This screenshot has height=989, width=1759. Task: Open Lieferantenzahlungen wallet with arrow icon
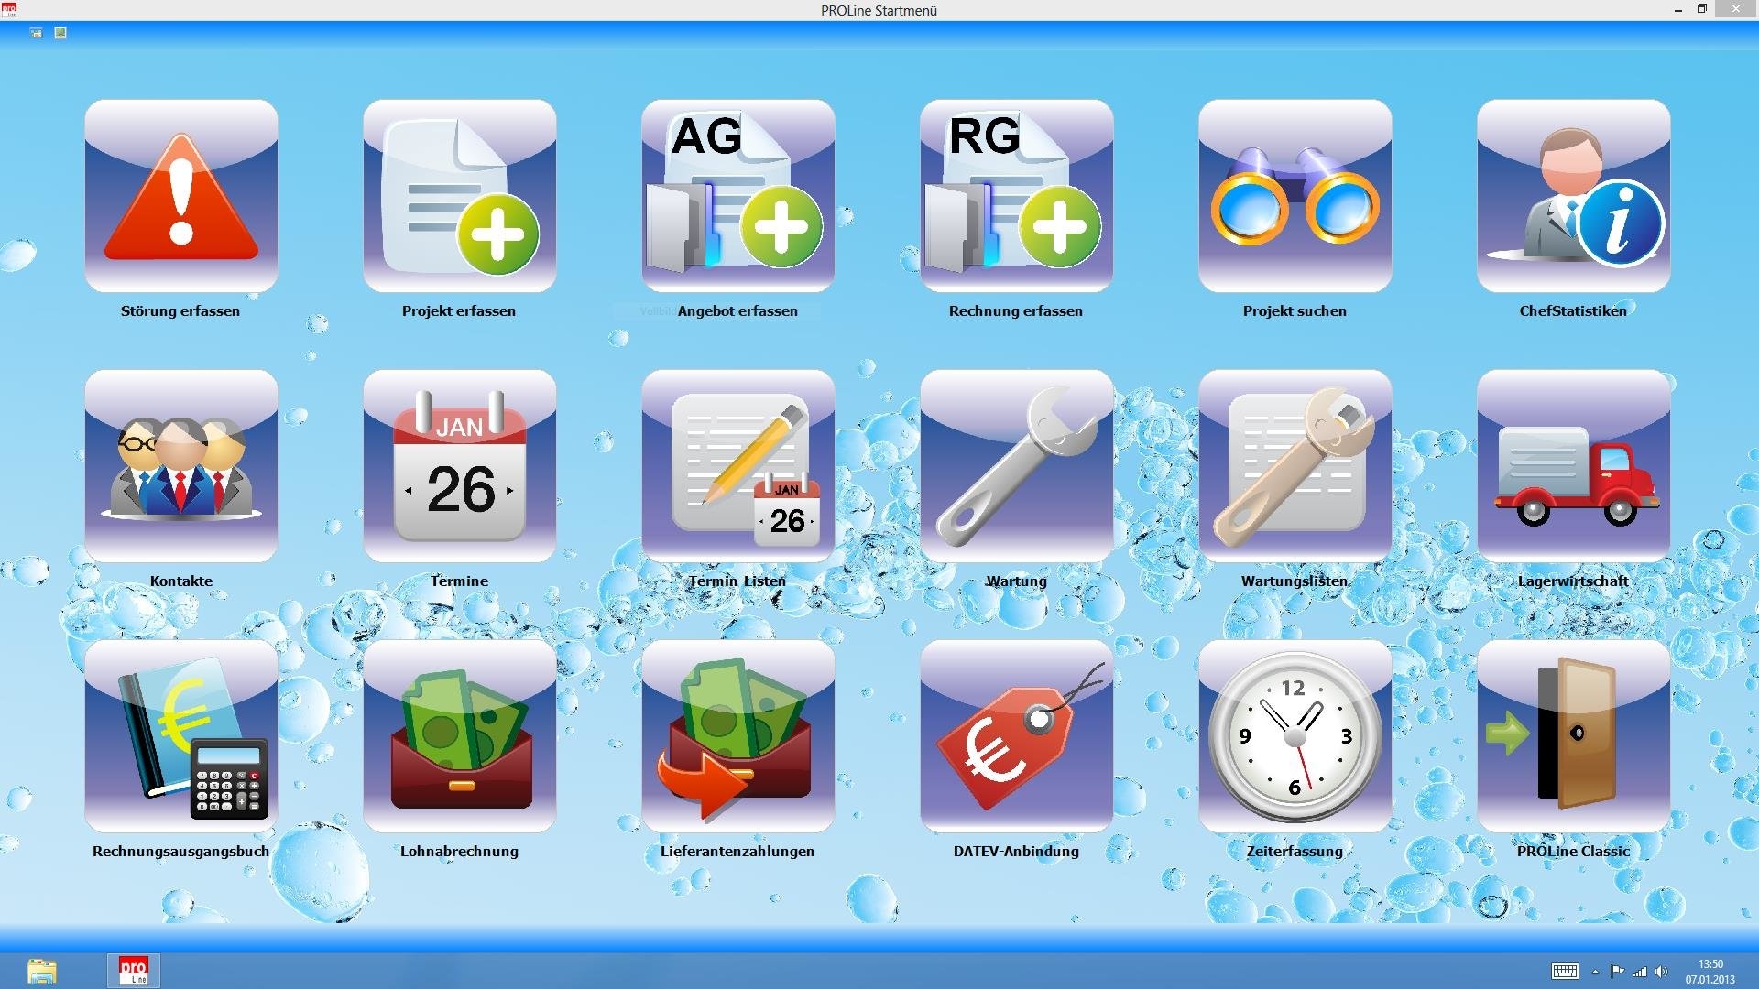738,736
